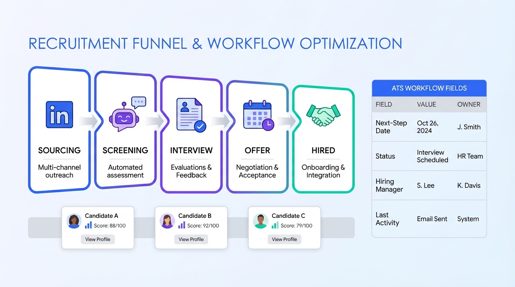Click the score bar chart icon for Candidate B
This screenshot has height=287, width=515.
(x=182, y=225)
